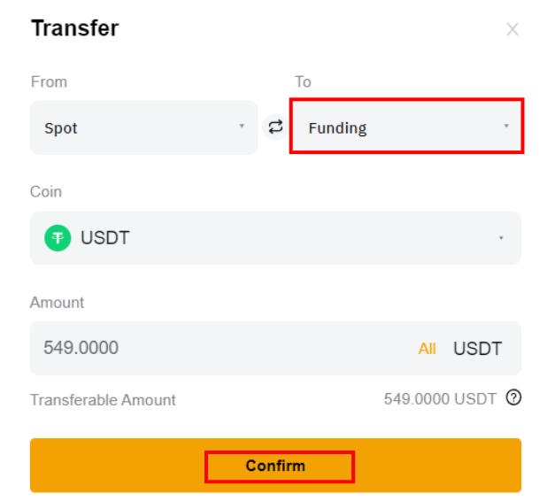Click the Amount field label
This screenshot has height=501, width=555.
pos(57,303)
